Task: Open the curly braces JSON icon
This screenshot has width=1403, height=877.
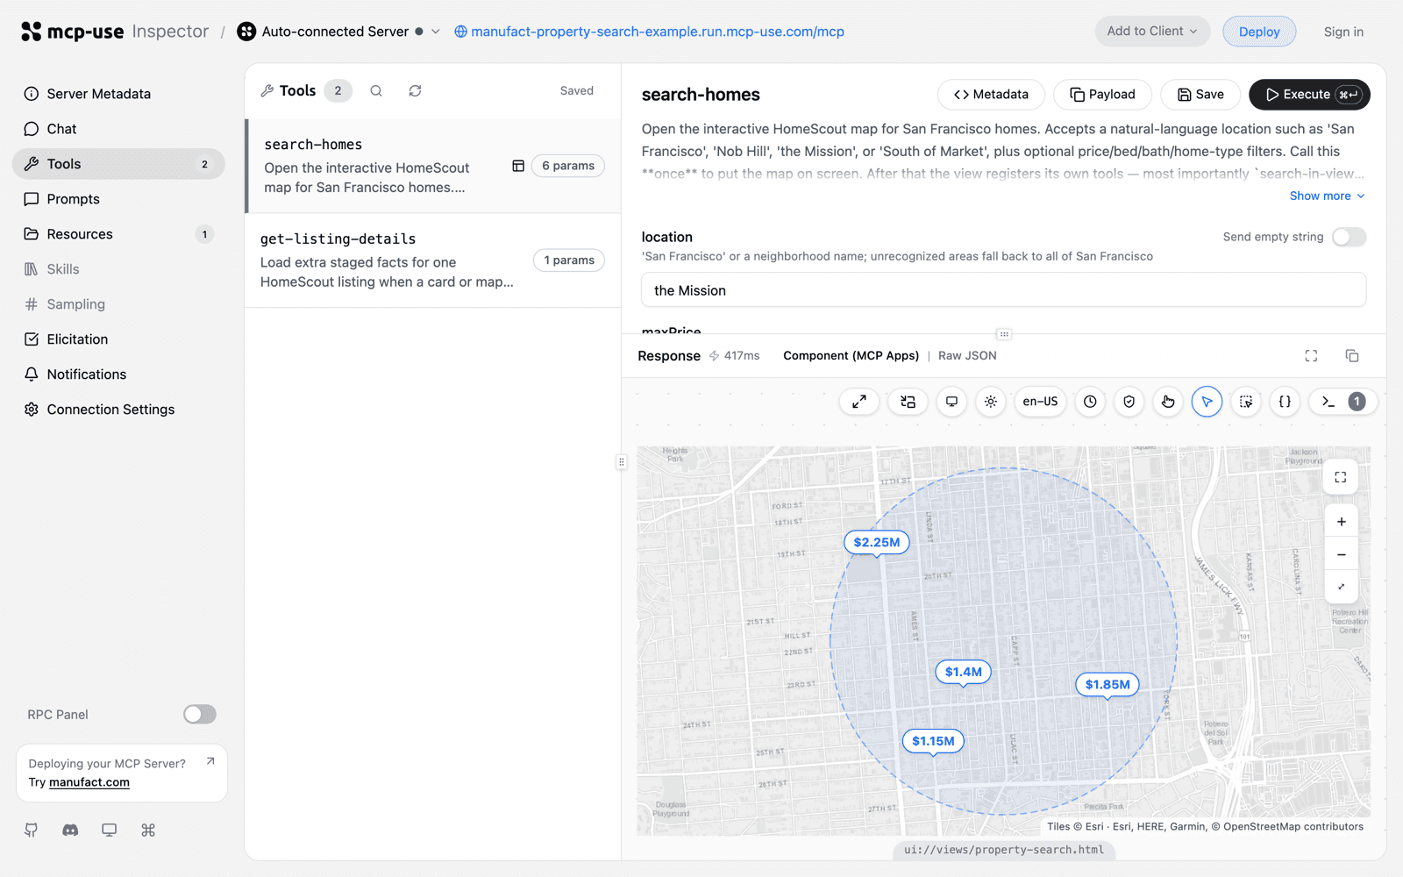Action: pos(1285,402)
